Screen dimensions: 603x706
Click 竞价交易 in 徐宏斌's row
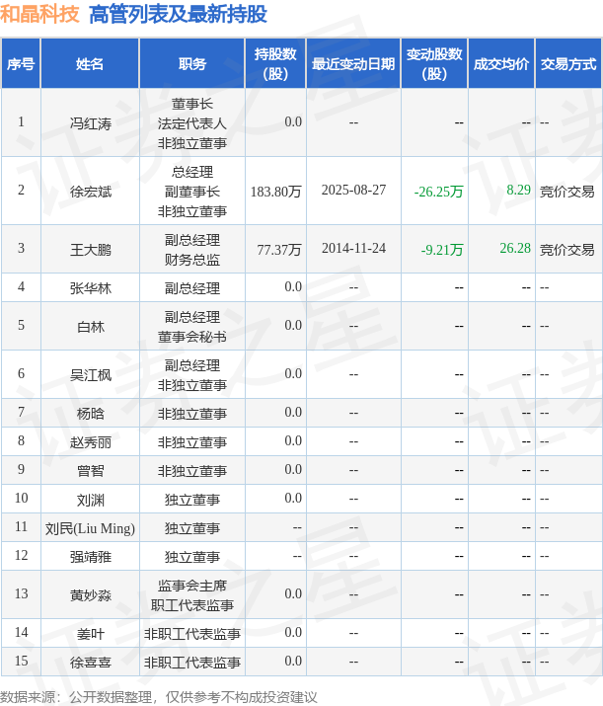[567, 192]
